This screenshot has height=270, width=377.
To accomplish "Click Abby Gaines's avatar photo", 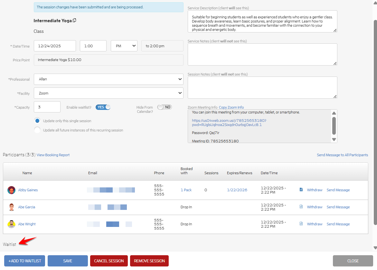I will tap(11, 190).
